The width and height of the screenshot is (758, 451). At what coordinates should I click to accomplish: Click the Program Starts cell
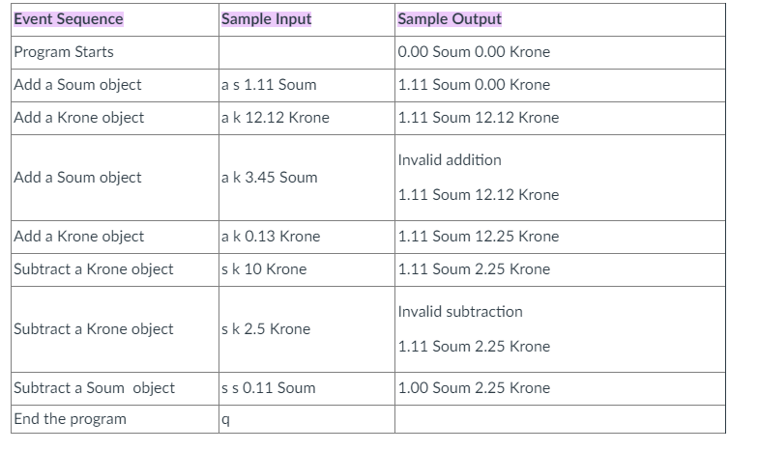(64, 51)
